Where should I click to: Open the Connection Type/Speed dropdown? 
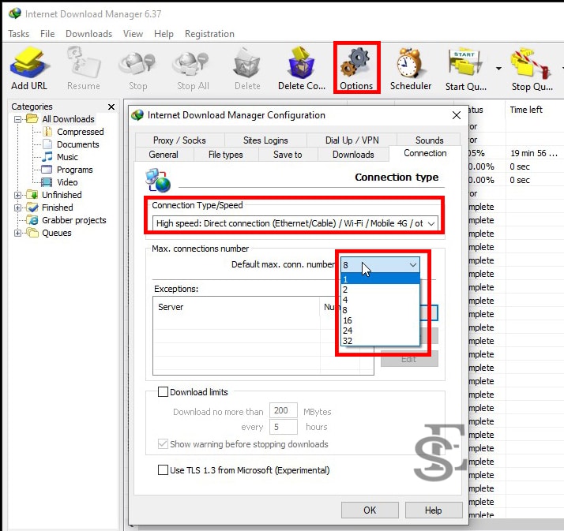tap(295, 223)
